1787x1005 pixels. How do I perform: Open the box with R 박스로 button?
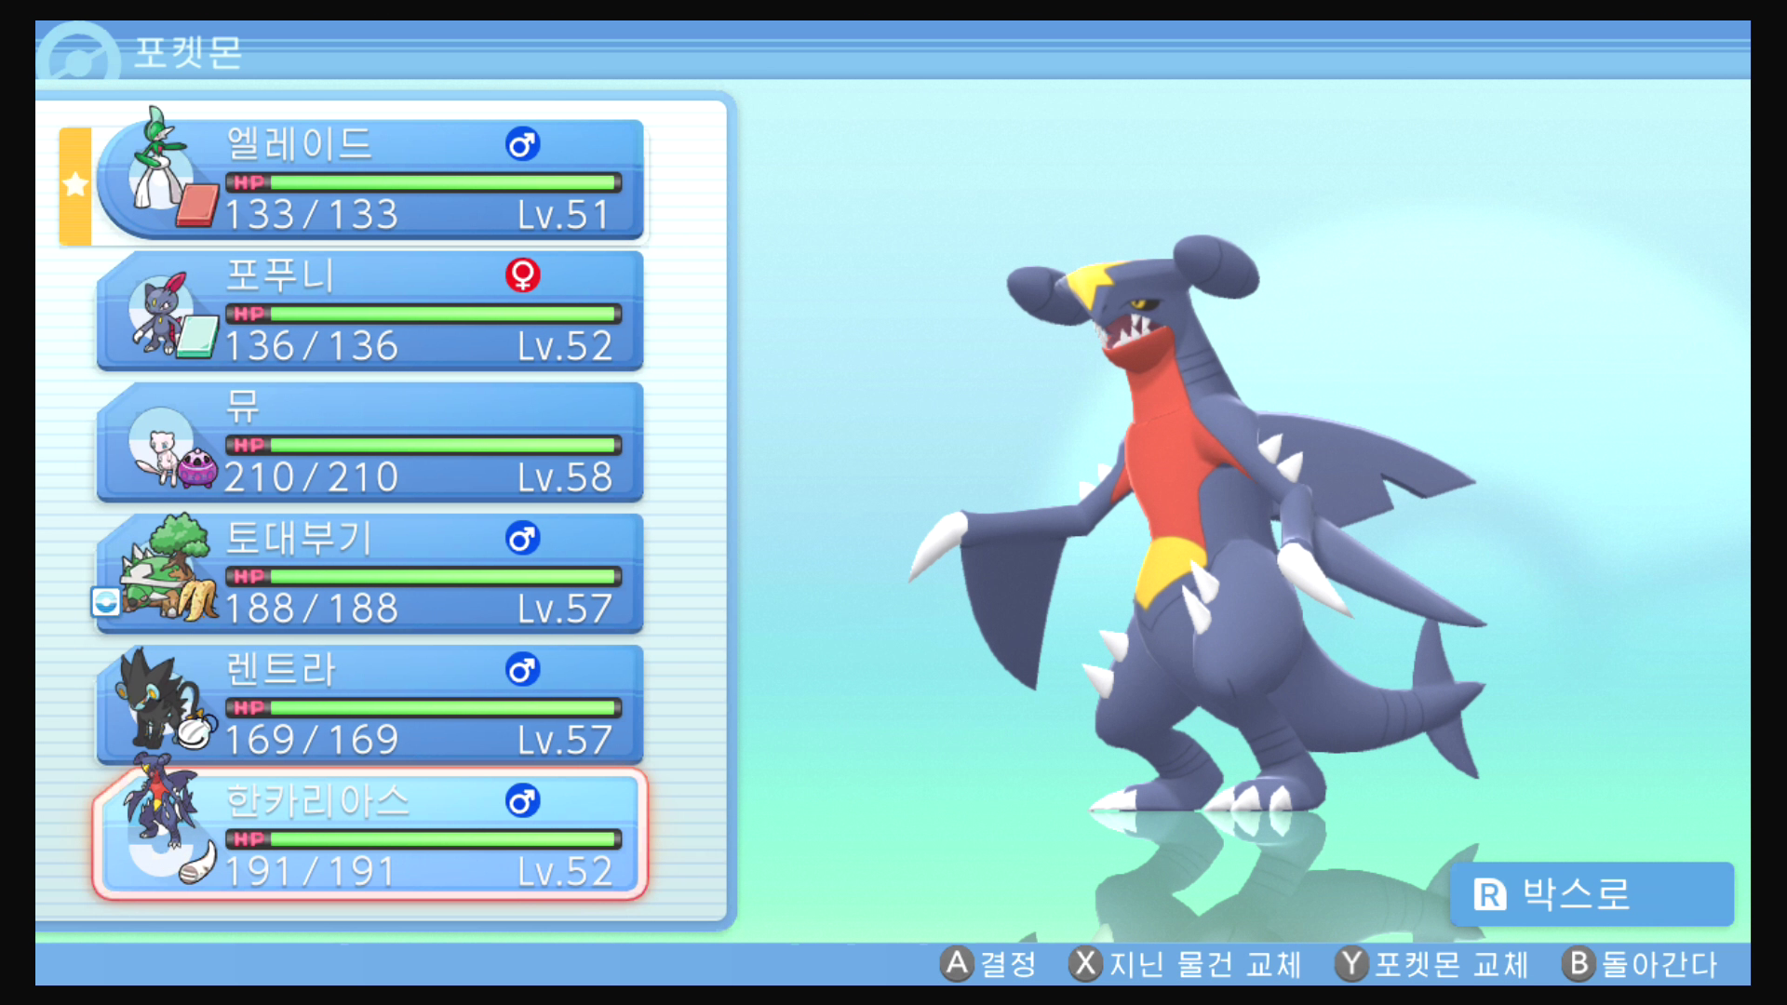point(1592,894)
